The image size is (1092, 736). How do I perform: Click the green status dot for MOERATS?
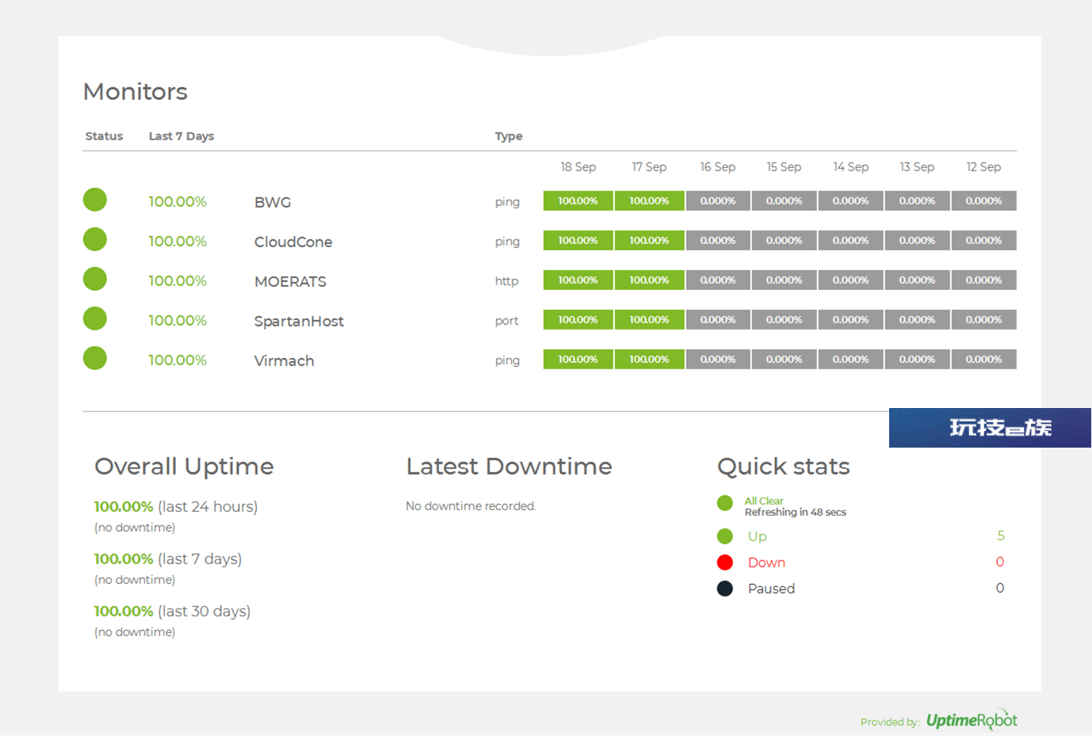[x=95, y=279]
